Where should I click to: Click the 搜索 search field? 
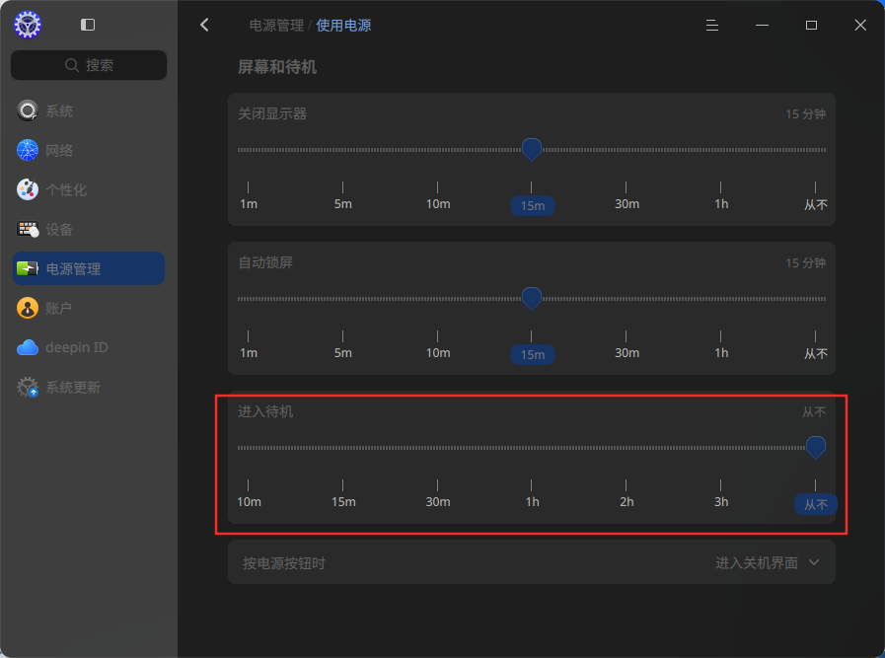[89, 65]
